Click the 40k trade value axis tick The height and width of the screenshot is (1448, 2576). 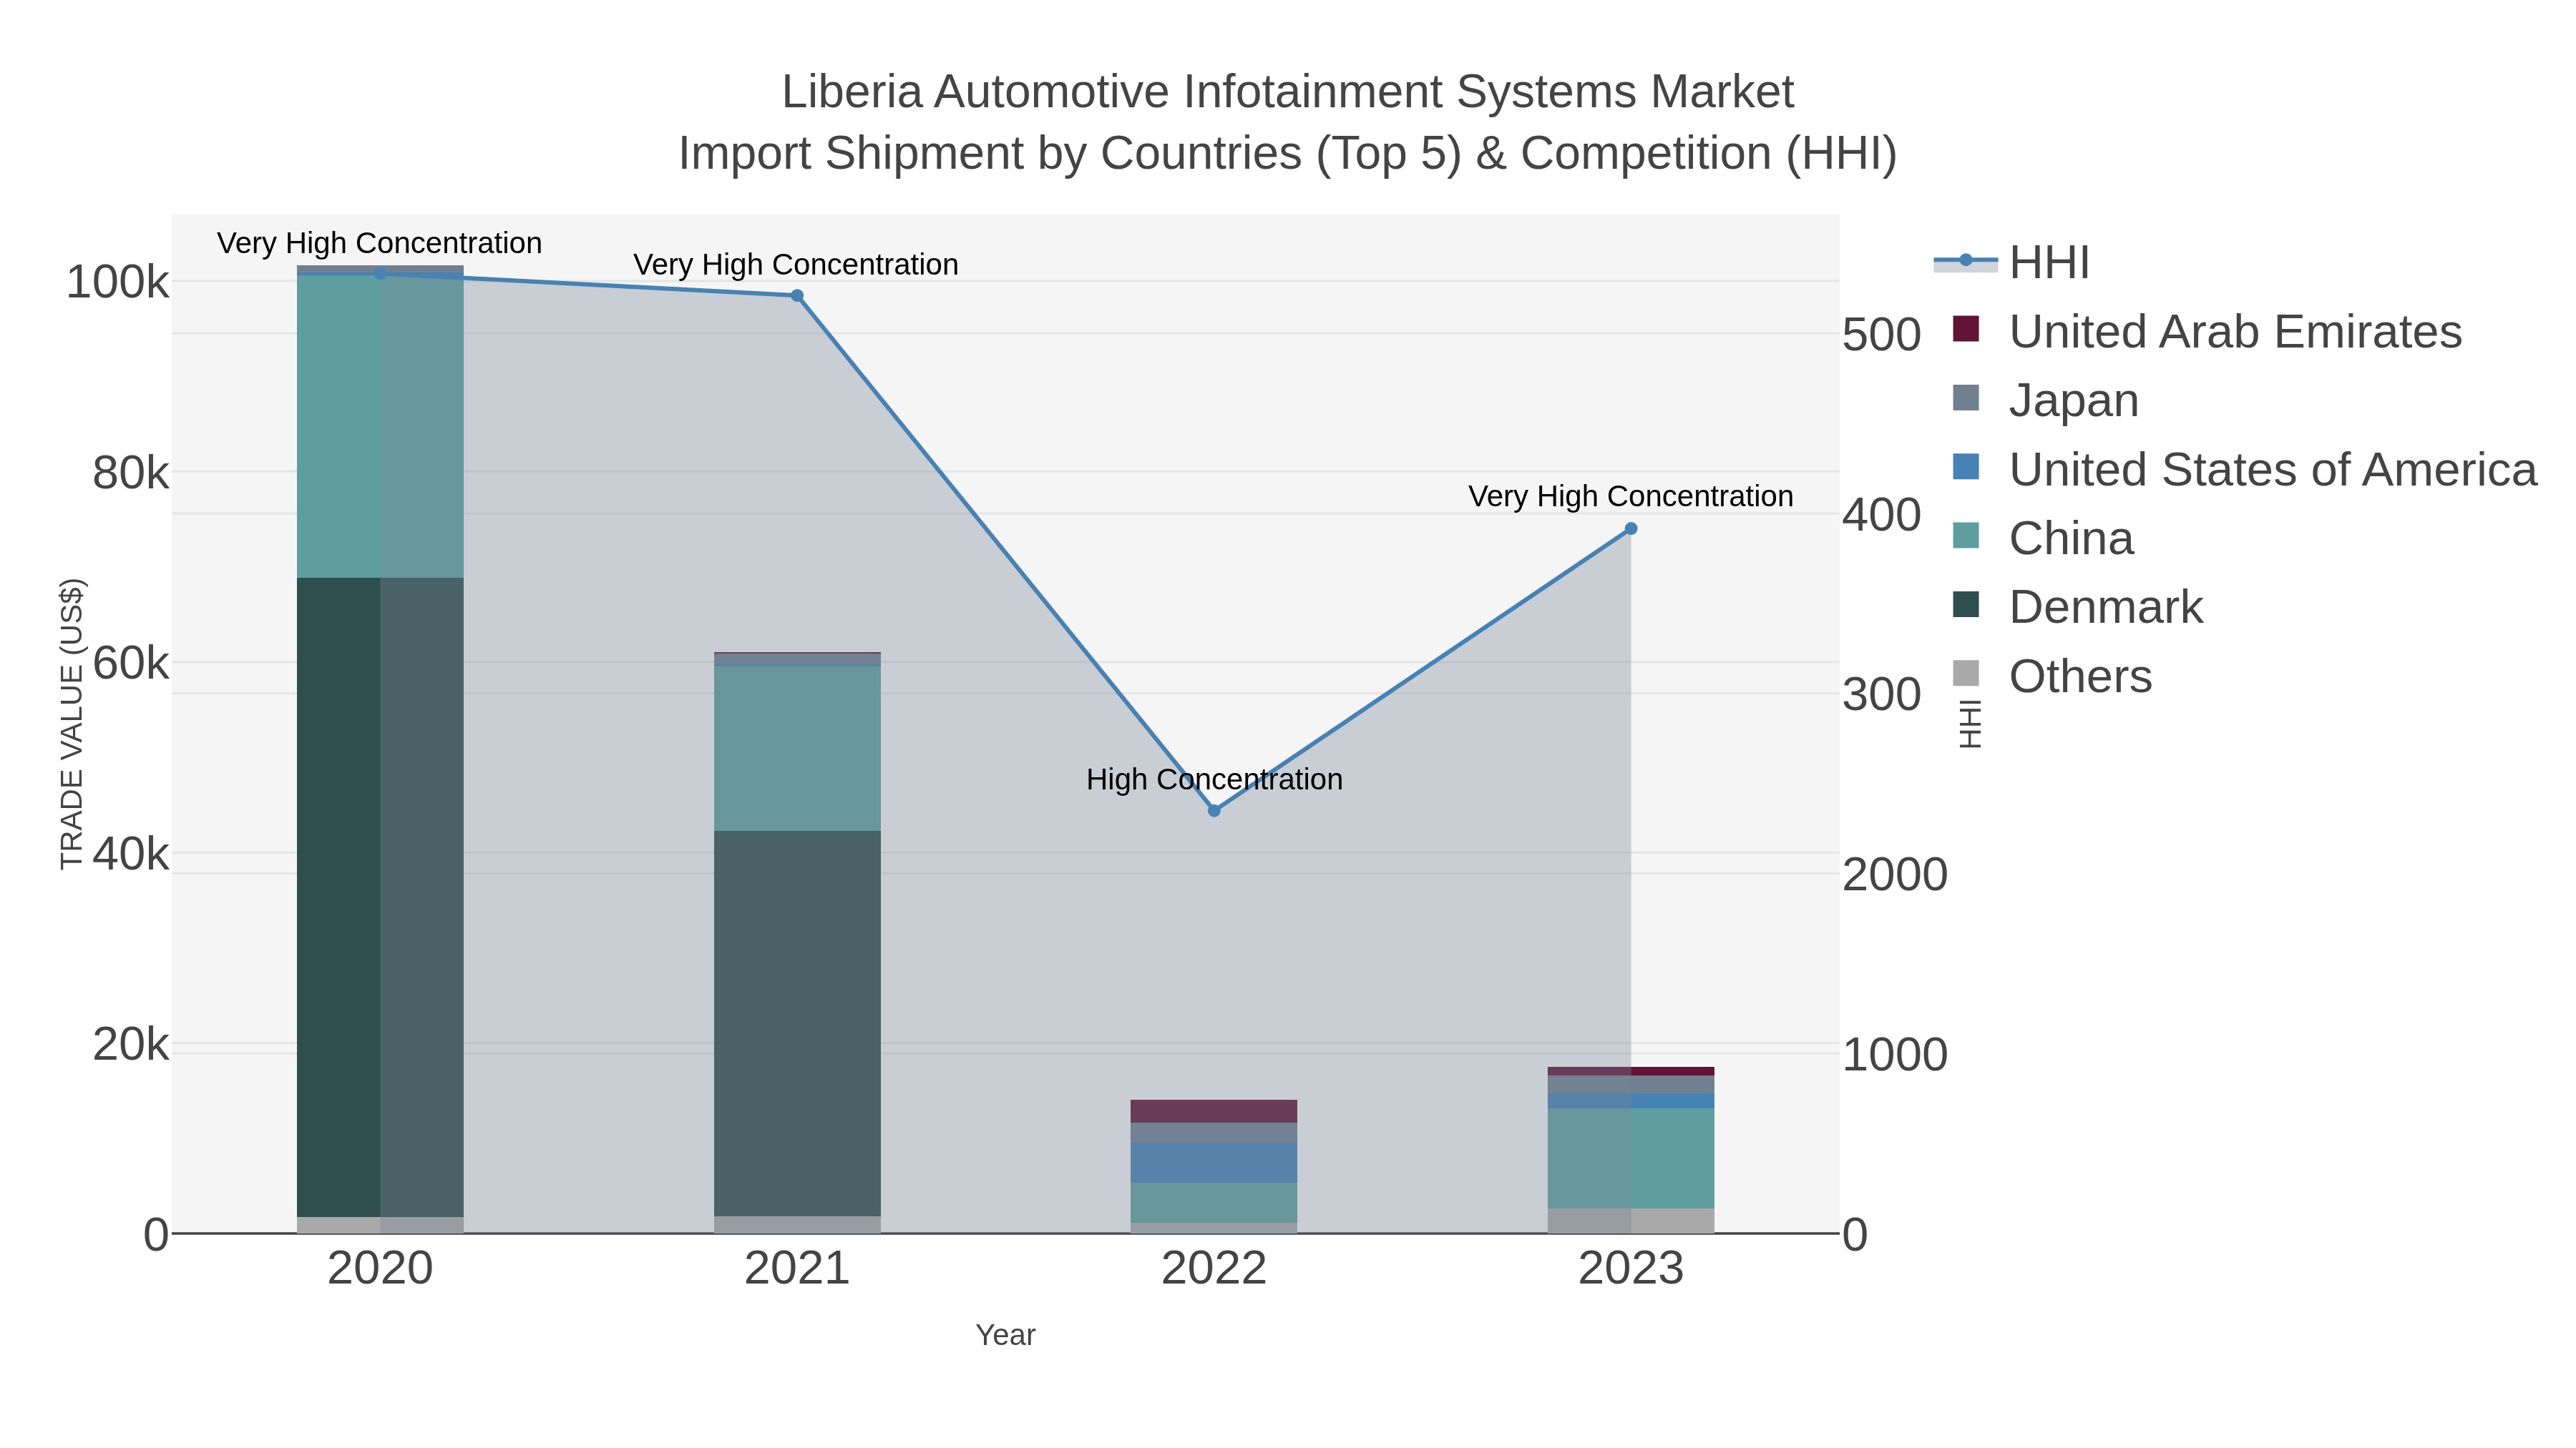click(x=130, y=853)
